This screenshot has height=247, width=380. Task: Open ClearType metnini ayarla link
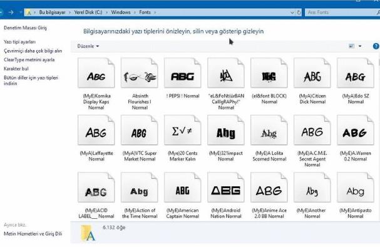point(29,59)
